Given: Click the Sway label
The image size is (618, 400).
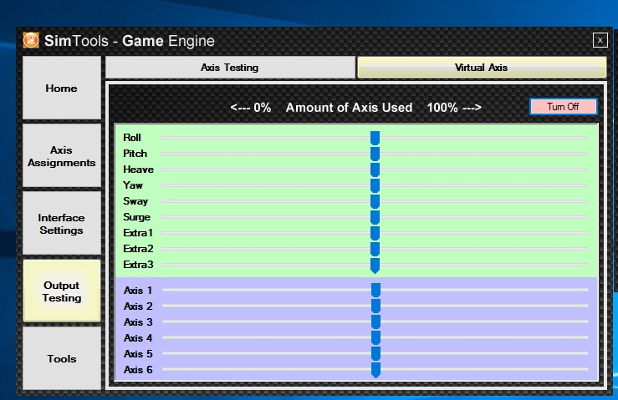Looking at the screenshot, I should pos(135,200).
